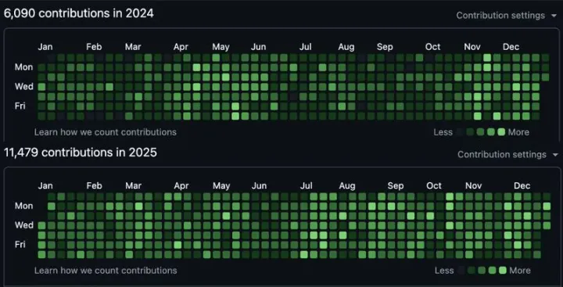The width and height of the screenshot is (563, 287).
Task: Click the Apr month label in the 2024 graph
Action: pos(181,47)
